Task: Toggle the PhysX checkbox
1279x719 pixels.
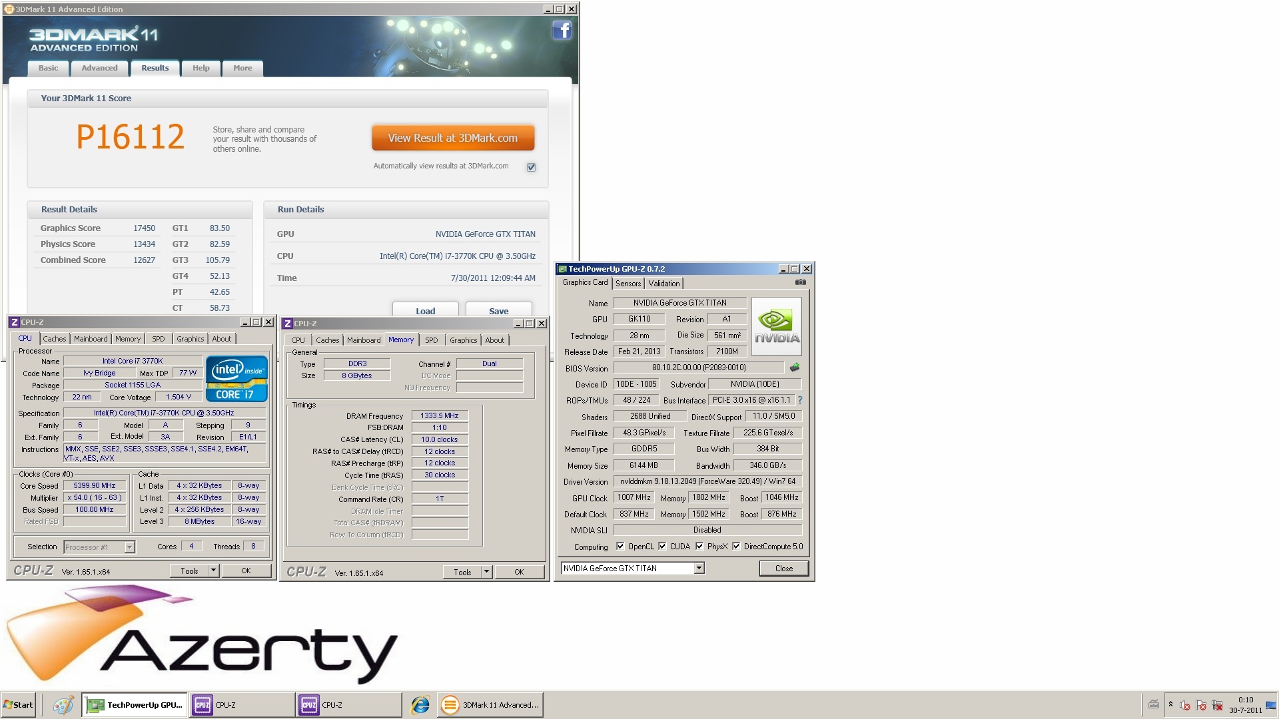Action: pos(699,547)
